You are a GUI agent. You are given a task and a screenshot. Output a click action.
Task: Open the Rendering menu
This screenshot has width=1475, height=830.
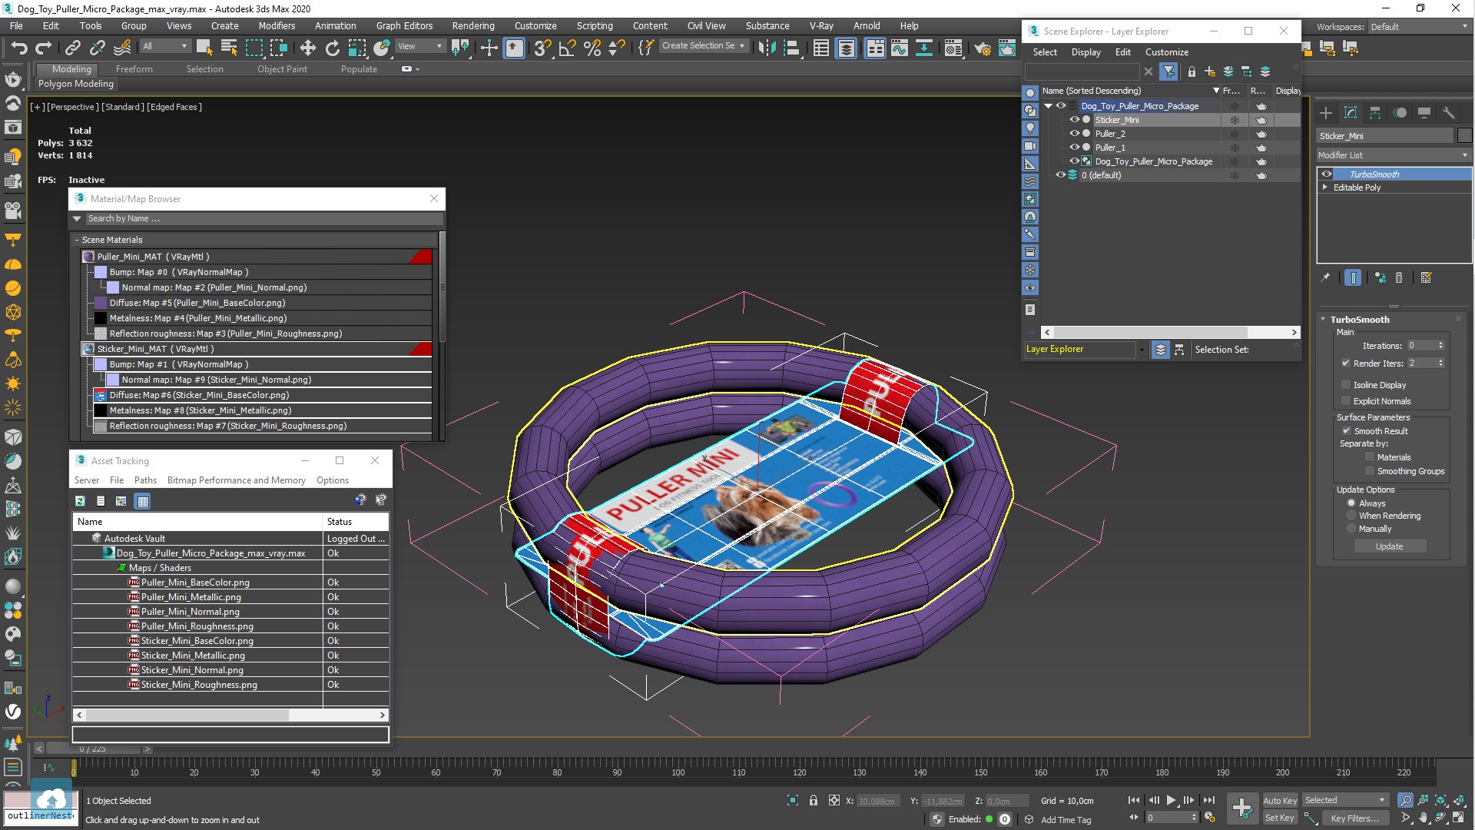[473, 25]
